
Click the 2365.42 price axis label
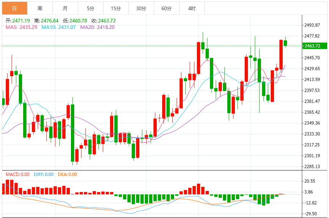pyautogui.click(x=312, y=112)
